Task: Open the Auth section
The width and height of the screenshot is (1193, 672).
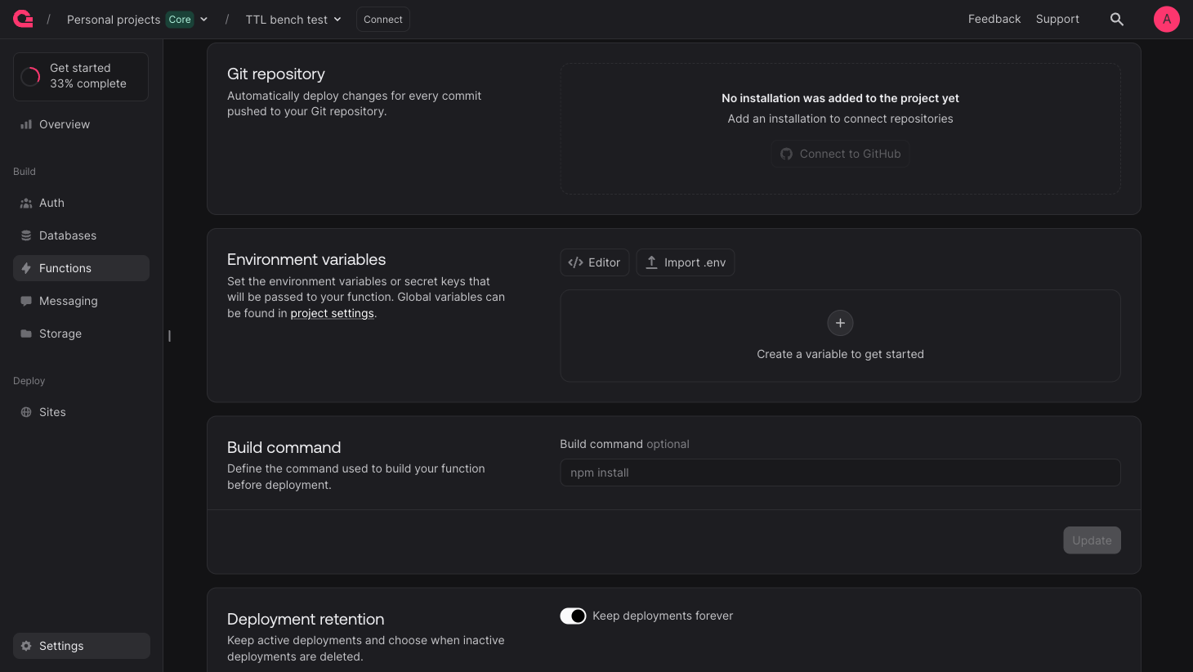Action: [51, 203]
